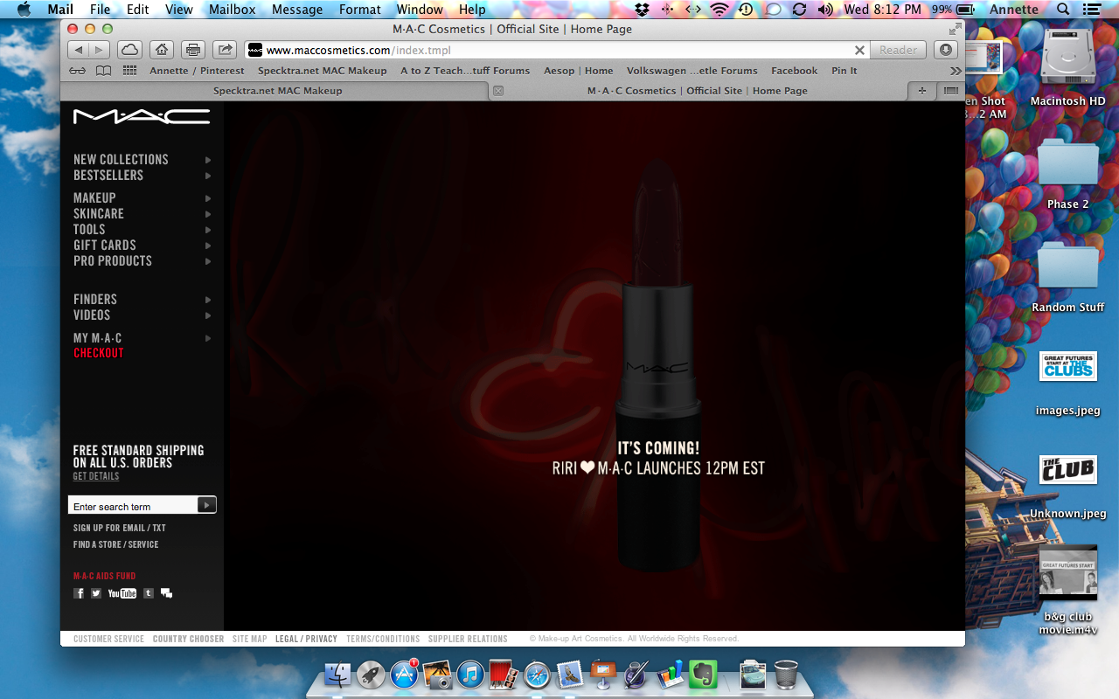Viewport: 1119px width, 699px height.
Task: Open the App Store from the Dock
Action: [404, 674]
